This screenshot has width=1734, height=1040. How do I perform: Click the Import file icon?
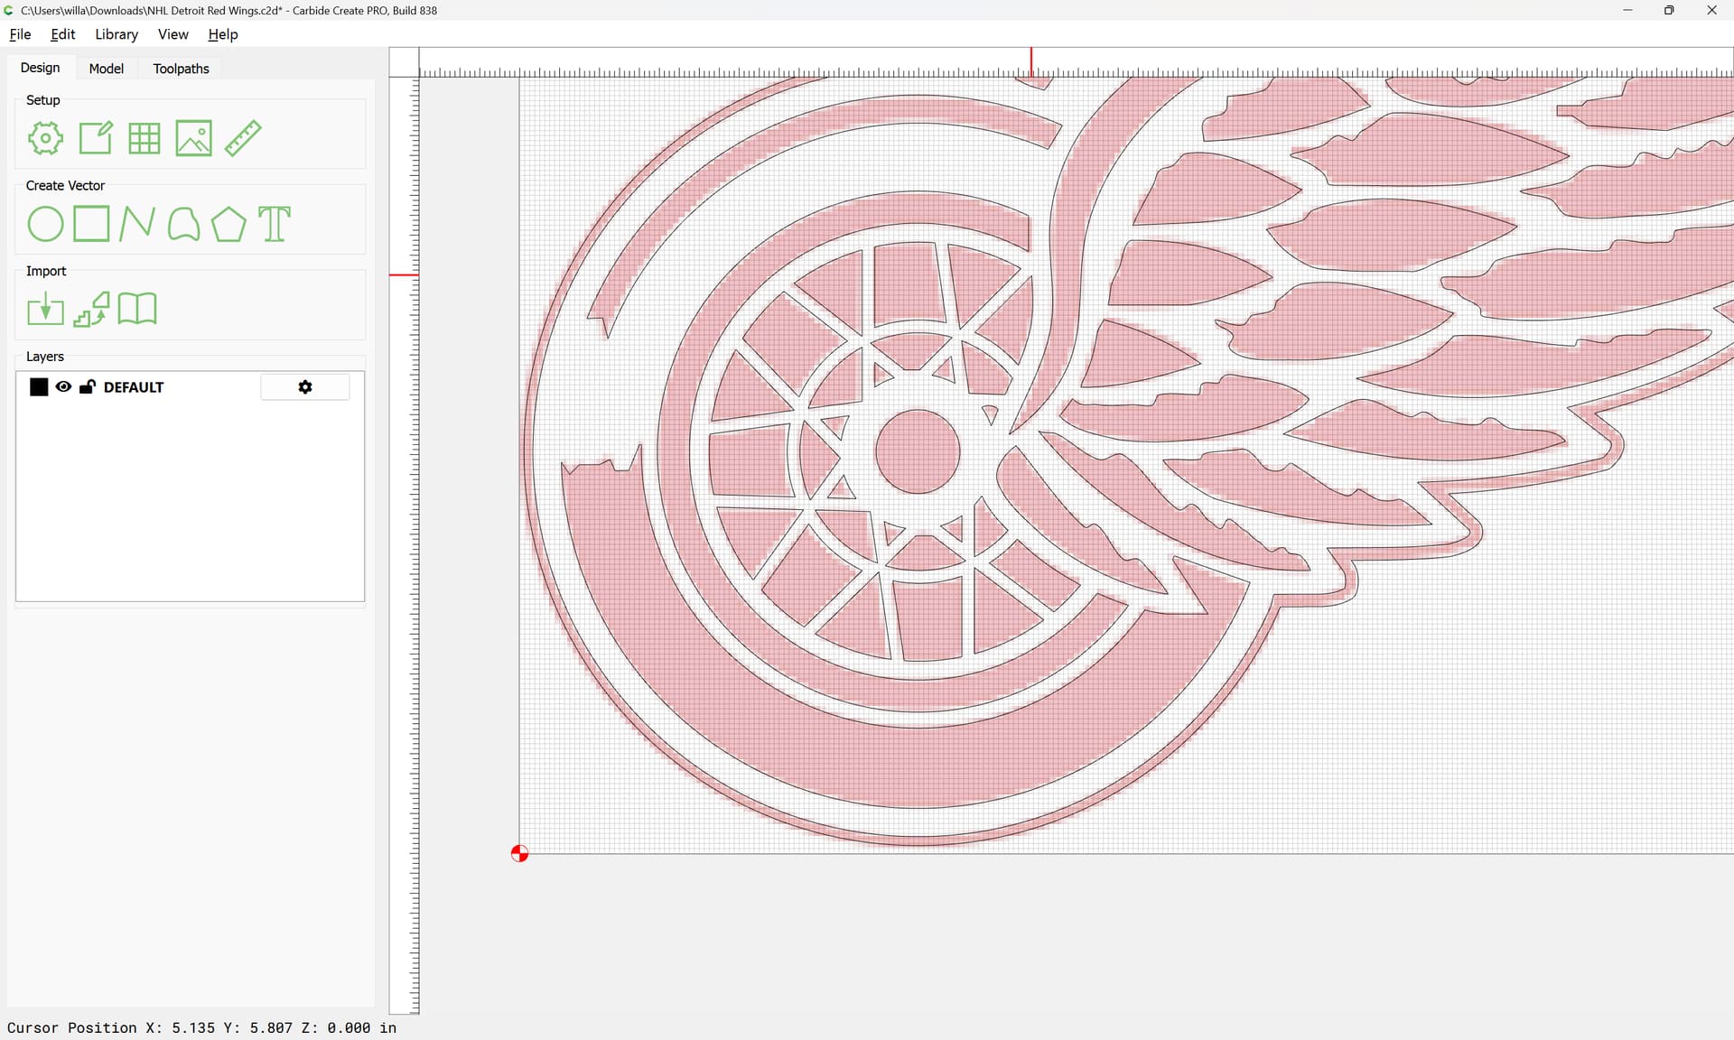coord(45,310)
